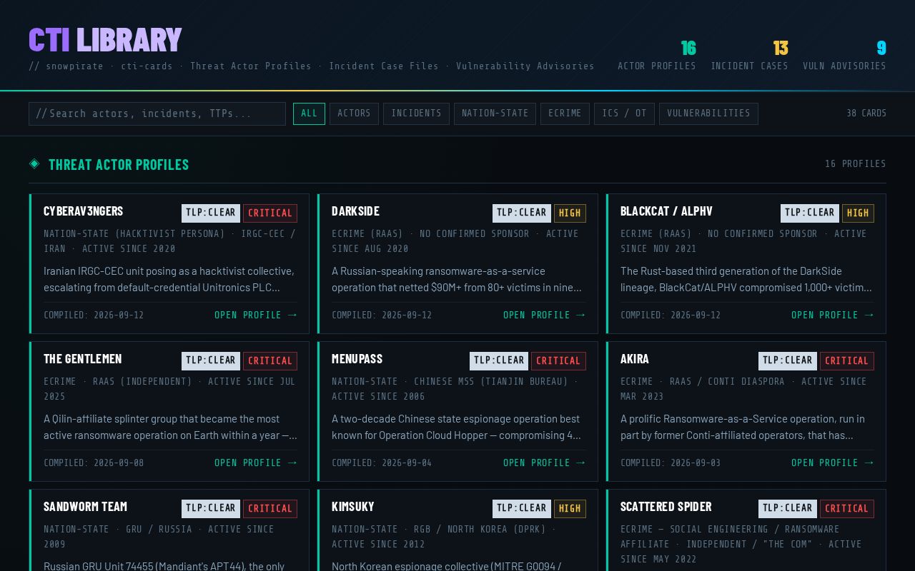Click the TLP:CLEAR badge on DARKSIDE

pyautogui.click(x=522, y=213)
